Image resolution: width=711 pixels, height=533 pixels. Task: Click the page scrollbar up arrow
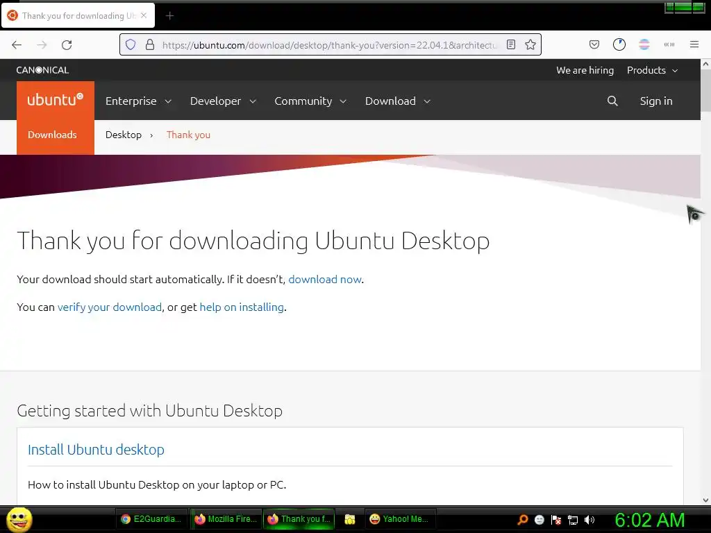click(705, 65)
